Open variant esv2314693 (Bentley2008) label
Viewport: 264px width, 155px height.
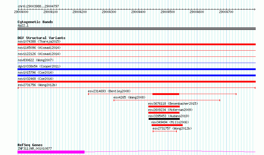[x=109, y=91]
